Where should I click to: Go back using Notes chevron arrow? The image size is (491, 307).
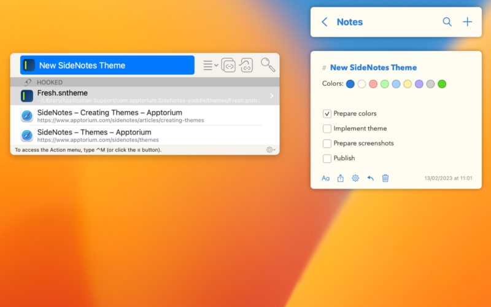pos(325,22)
